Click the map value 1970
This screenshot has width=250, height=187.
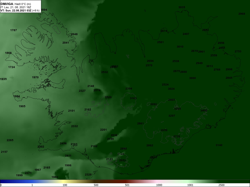[x=35, y=77]
